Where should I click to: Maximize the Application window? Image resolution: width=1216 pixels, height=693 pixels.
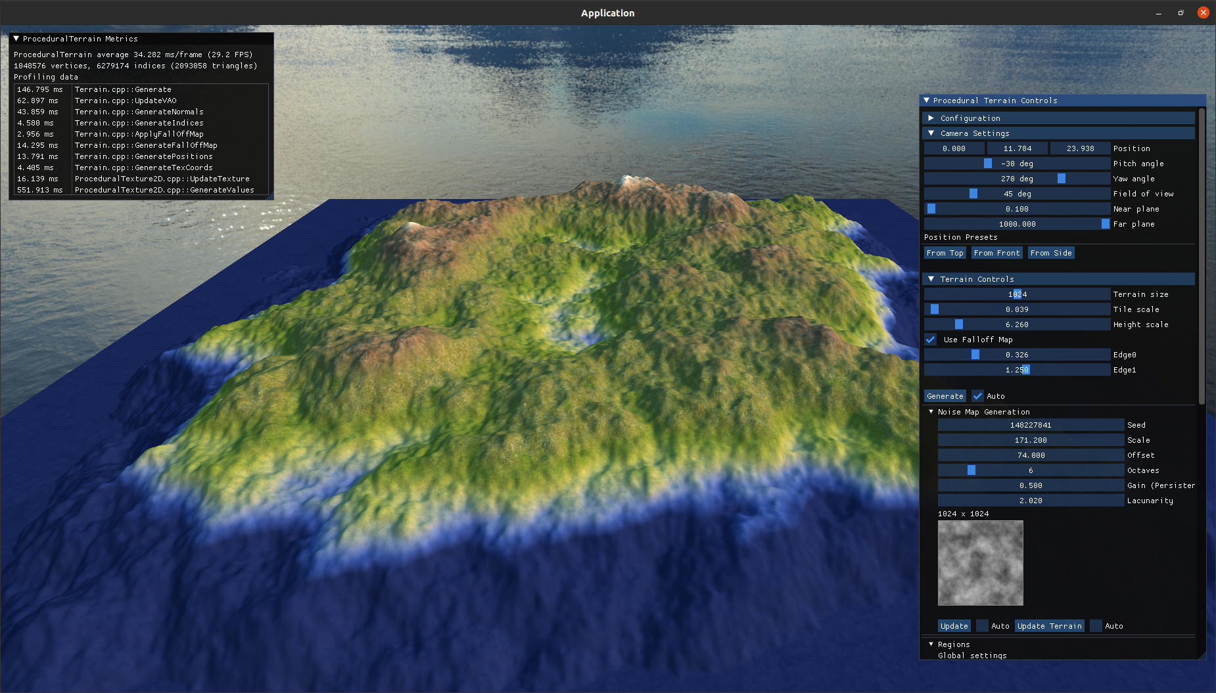1181,12
